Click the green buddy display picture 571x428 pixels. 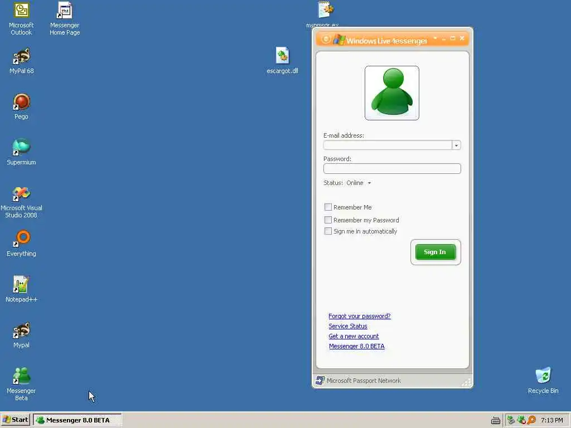pos(392,93)
